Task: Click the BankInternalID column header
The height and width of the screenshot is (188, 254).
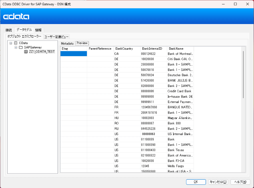Action: coord(154,49)
